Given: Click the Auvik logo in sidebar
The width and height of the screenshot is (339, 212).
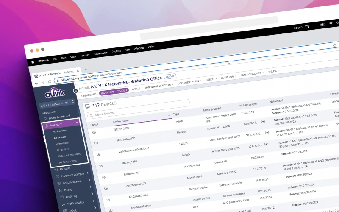Looking at the screenshot, I should click(55, 93).
